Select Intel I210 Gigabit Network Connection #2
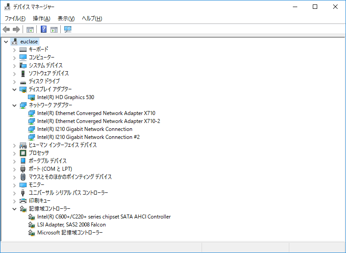346x253 pixels. click(88, 137)
